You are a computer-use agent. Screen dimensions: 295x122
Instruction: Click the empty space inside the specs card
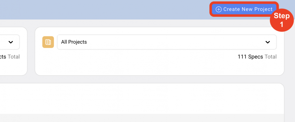point(132,64)
